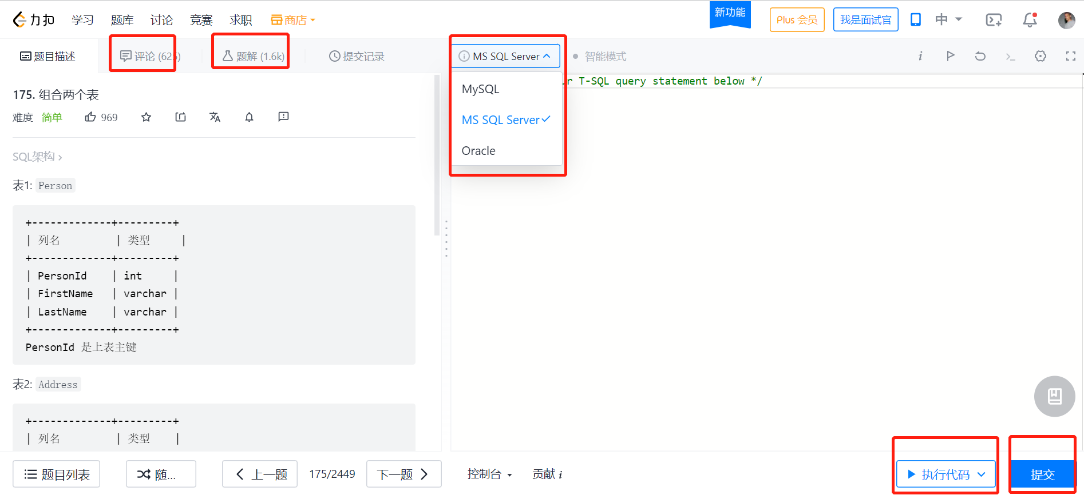
Task: Click the 175/2449 problem counter
Action: (332, 474)
